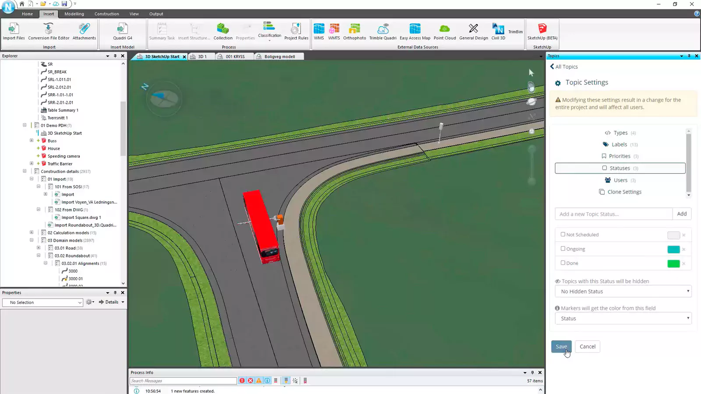Open the Civil 3D source
This screenshot has height=394, width=701.
[x=498, y=32]
